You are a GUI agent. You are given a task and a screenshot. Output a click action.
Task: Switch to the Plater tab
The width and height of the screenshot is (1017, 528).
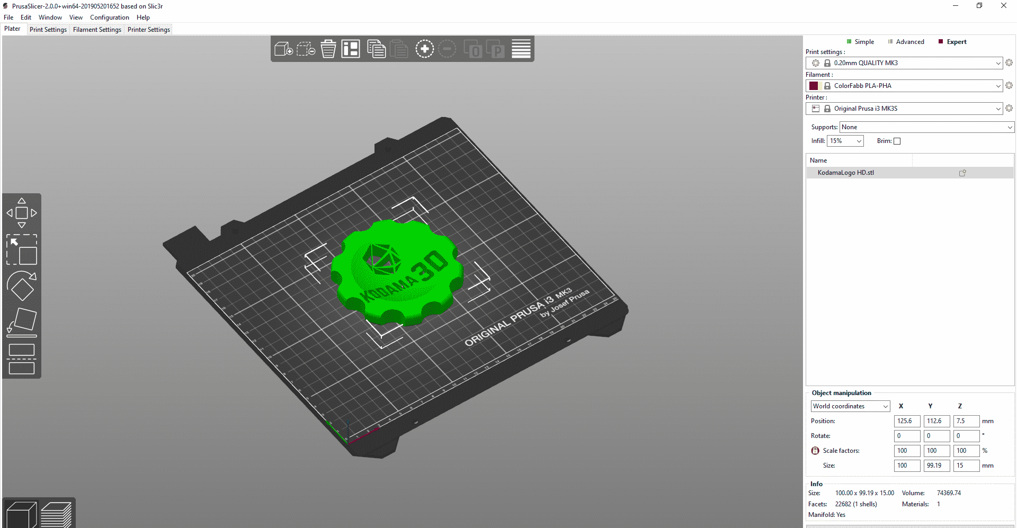(x=13, y=29)
